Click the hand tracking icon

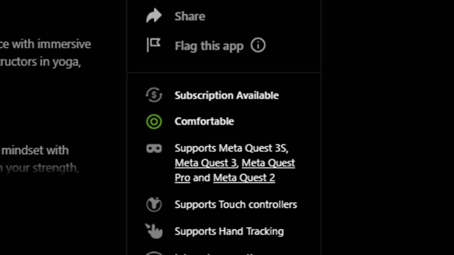(x=154, y=231)
